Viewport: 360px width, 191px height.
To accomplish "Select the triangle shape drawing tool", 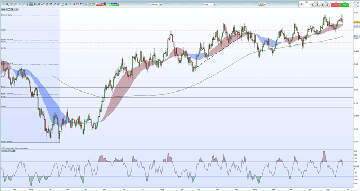I will (x=86, y=4).
